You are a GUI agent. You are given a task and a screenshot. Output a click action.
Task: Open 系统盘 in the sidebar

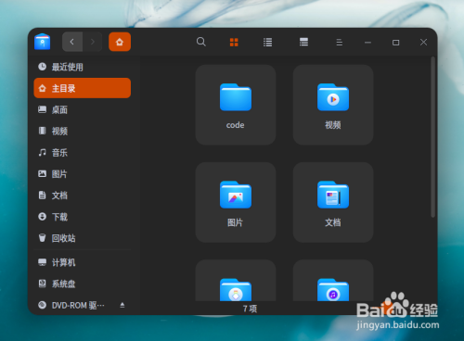coord(83,284)
